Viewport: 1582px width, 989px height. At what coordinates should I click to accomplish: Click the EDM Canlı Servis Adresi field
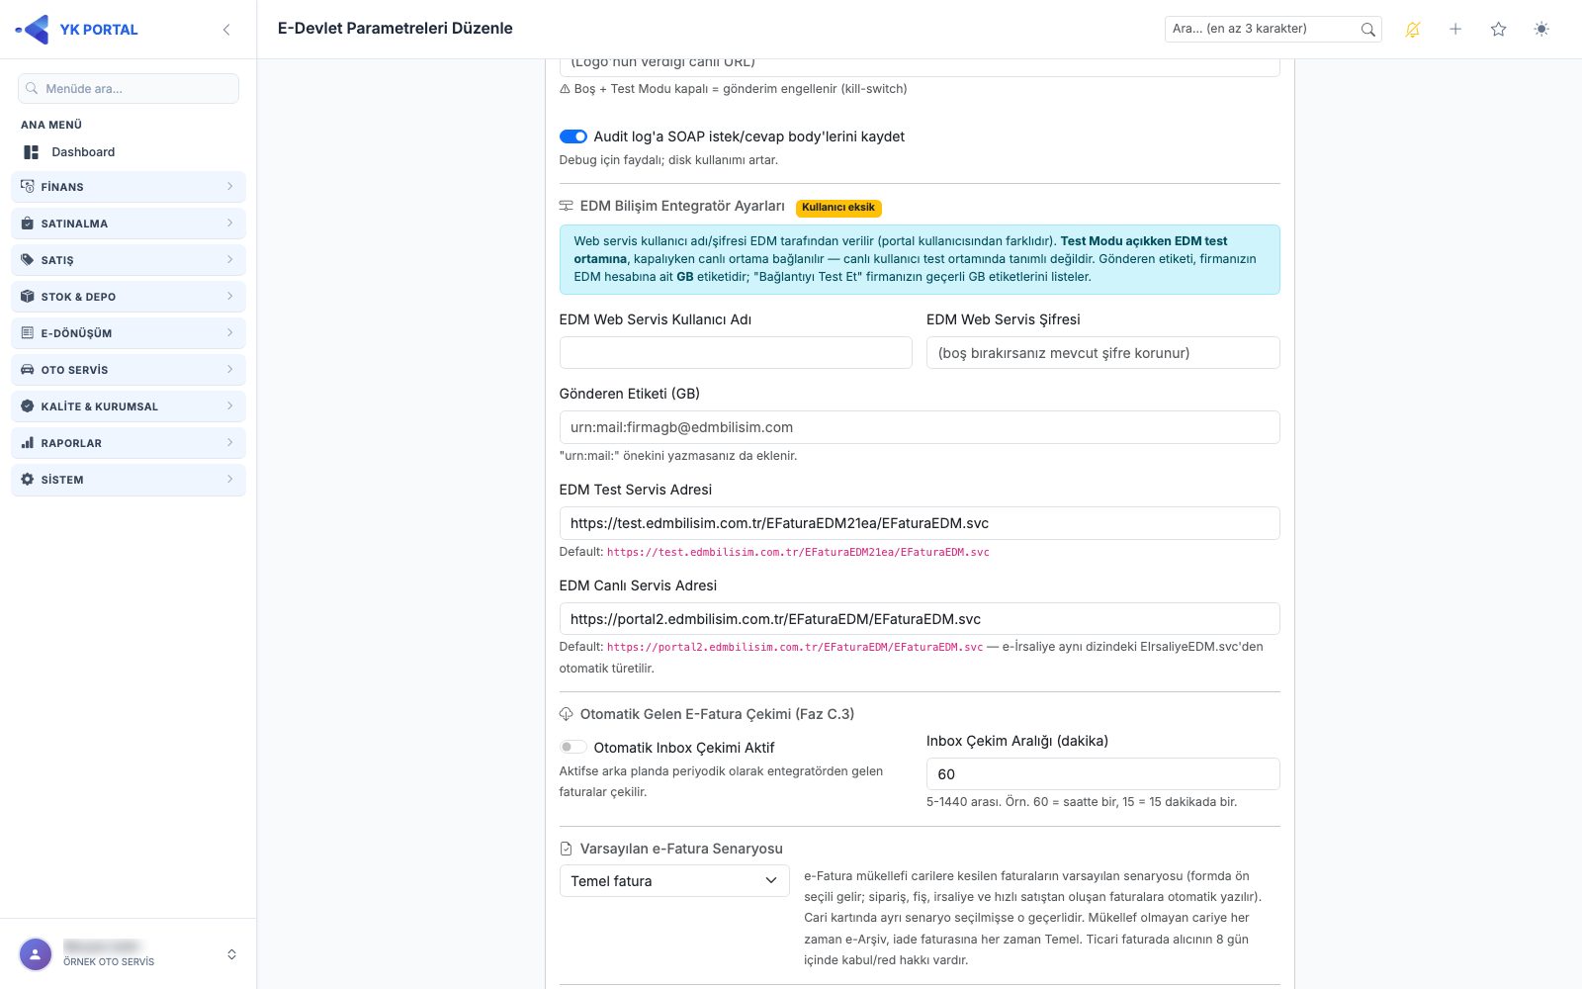pyautogui.click(x=920, y=619)
